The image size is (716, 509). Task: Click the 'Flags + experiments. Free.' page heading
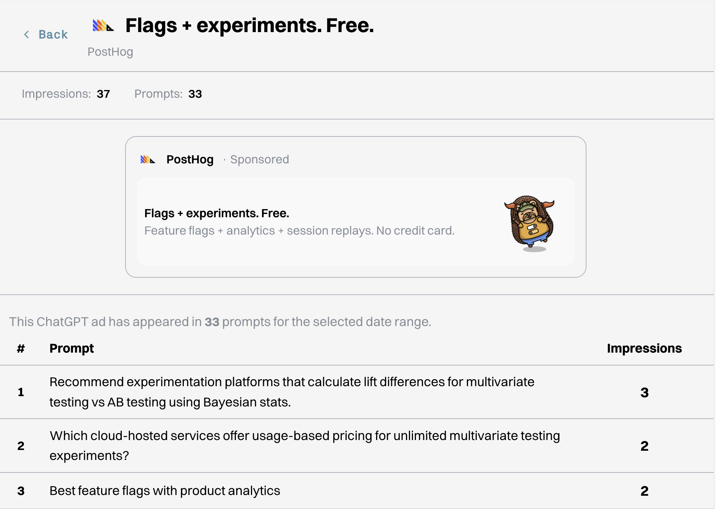click(x=249, y=26)
